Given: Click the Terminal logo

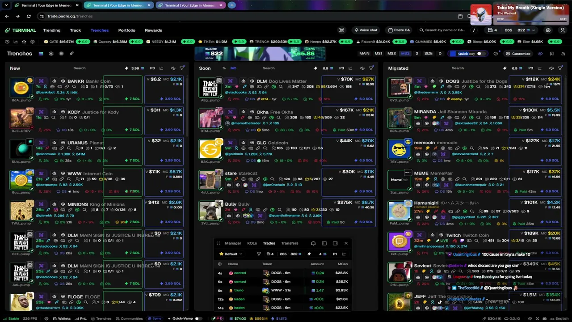Looking at the screenshot, I should pyautogui.click(x=21, y=30).
